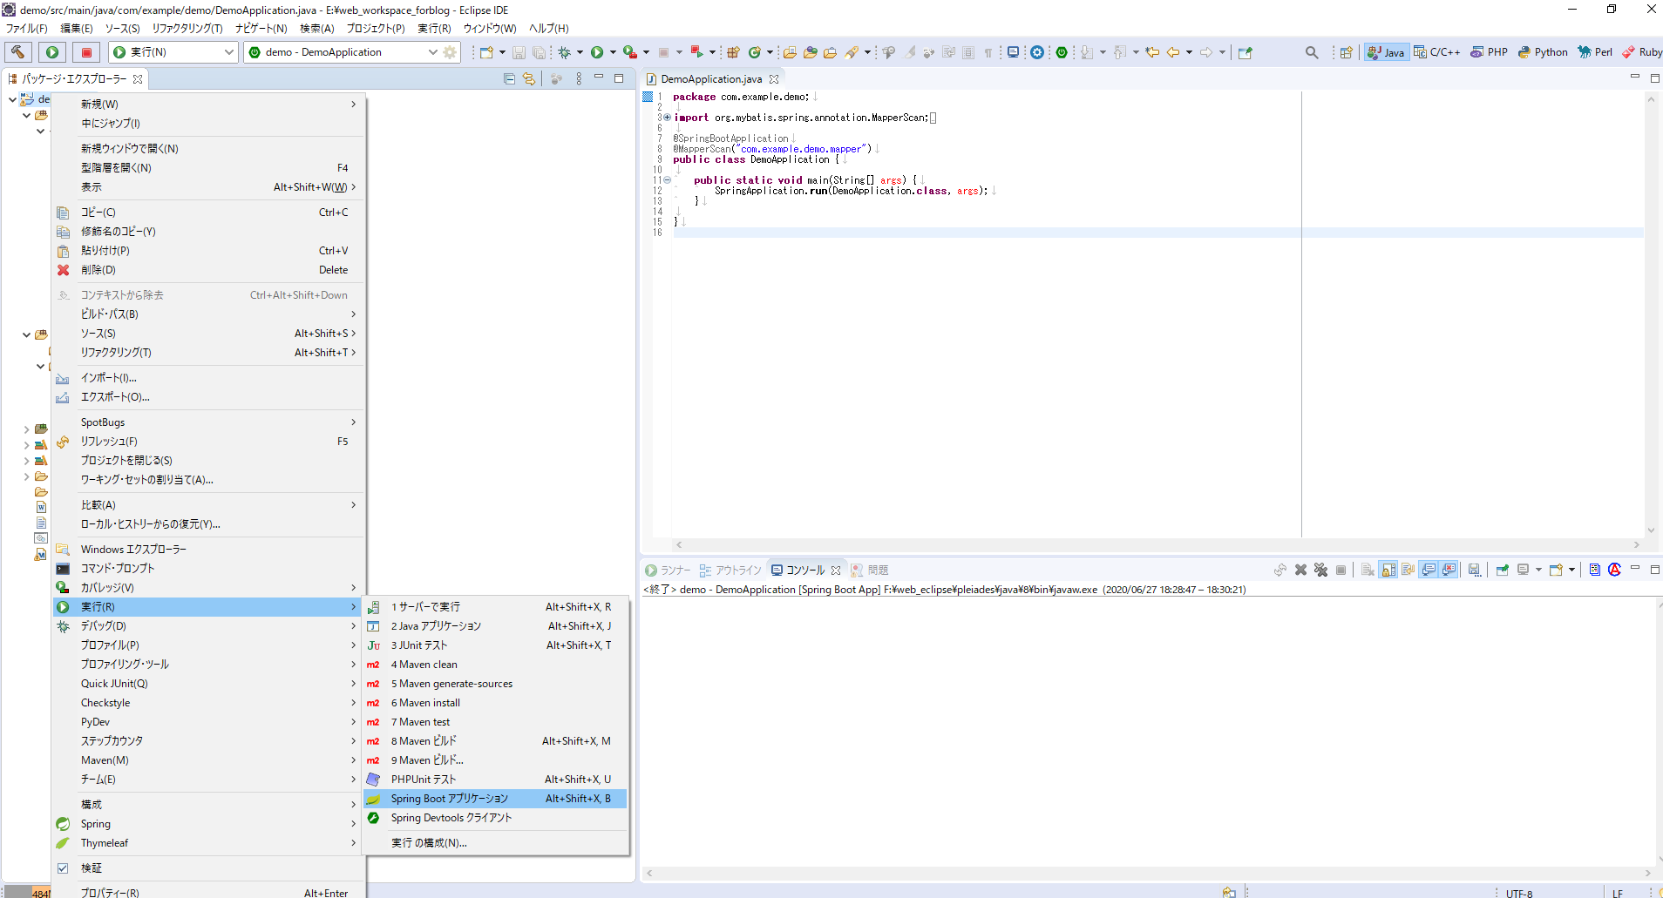Click the editor vertical scrollbar
The width and height of the screenshot is (1663, 898).
pos(1651,314)
